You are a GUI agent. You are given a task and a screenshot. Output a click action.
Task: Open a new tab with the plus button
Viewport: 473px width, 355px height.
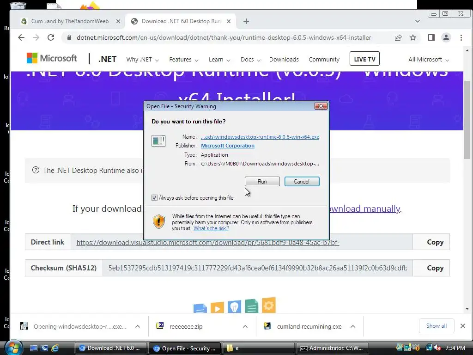coord(246,21)
